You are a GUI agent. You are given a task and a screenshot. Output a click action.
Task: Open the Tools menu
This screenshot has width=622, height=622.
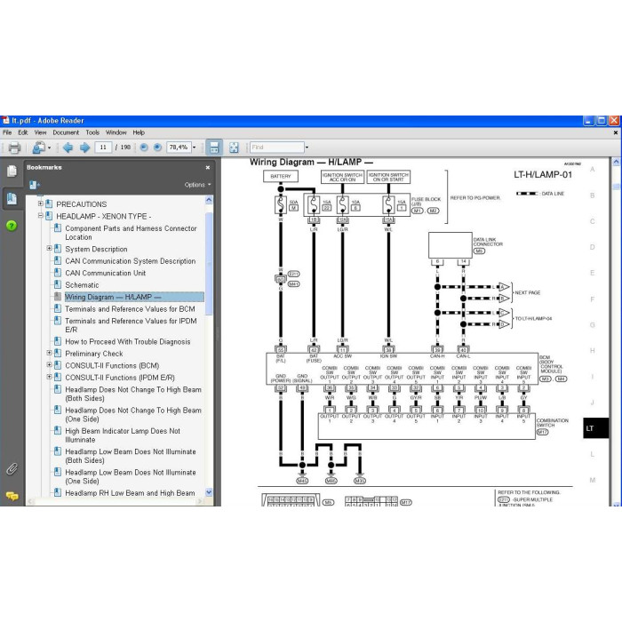click(92, 132)
